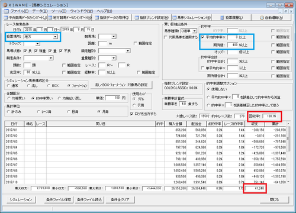296x213 pixels.
Task: Open the トラック dropdown
Action: click(38, 44)
